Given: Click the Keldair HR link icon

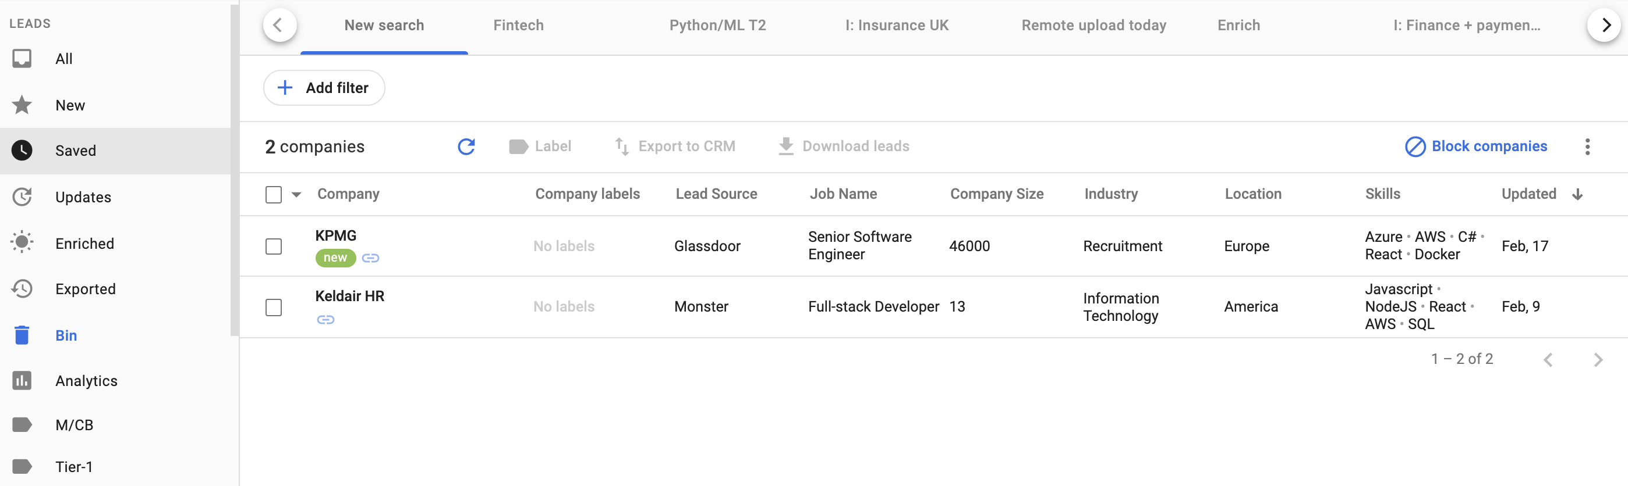Looking at the screenshot, I should point(325,320).
